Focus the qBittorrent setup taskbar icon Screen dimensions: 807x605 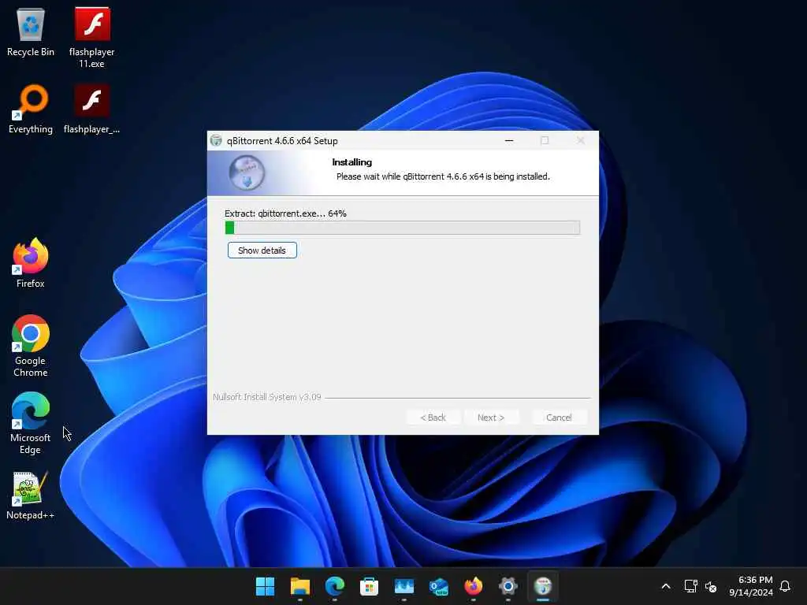coord(542,586)
